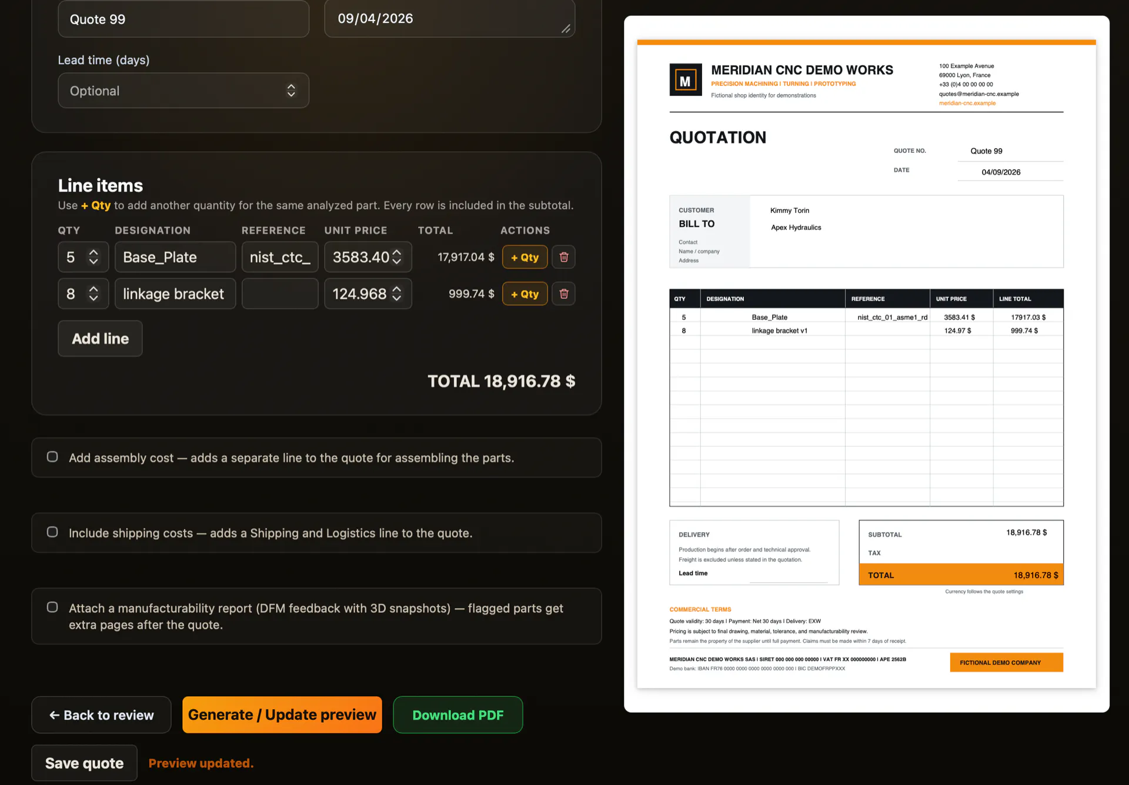Adjust the quantity stepper arrows on quantity 8
The width and height of the screenshot is (1129, 785).
coord(93,294)
